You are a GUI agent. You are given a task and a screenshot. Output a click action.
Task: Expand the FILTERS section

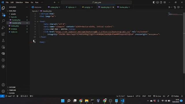coord(12,93)
